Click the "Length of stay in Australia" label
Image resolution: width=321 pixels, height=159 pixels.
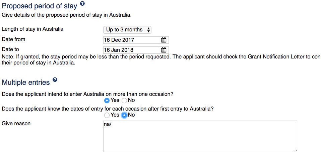click(33, 29)
